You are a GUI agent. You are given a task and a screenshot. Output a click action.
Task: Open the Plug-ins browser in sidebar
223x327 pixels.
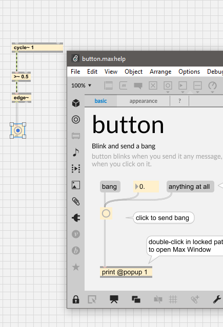pos(76,218)
